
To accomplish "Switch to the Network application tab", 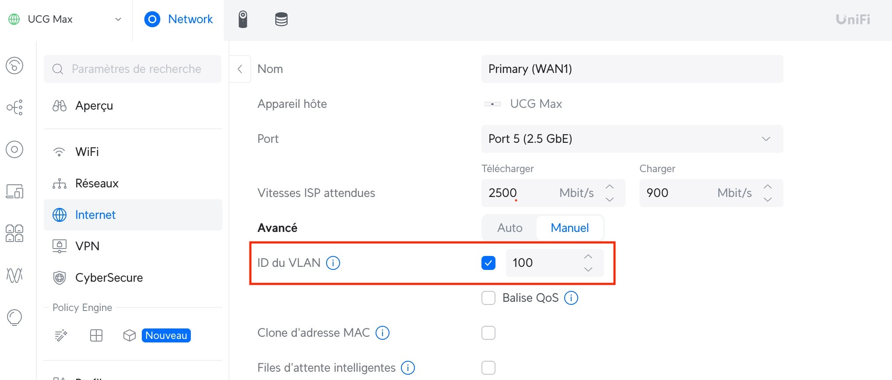I will pyautogui.click(x=179, y=19).
